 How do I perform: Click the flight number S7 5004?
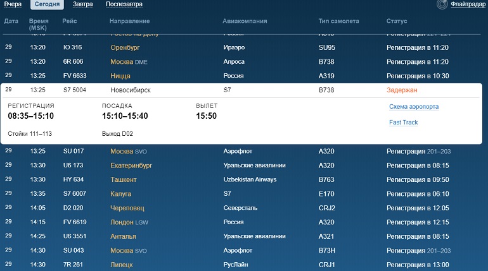pos(75,90)
